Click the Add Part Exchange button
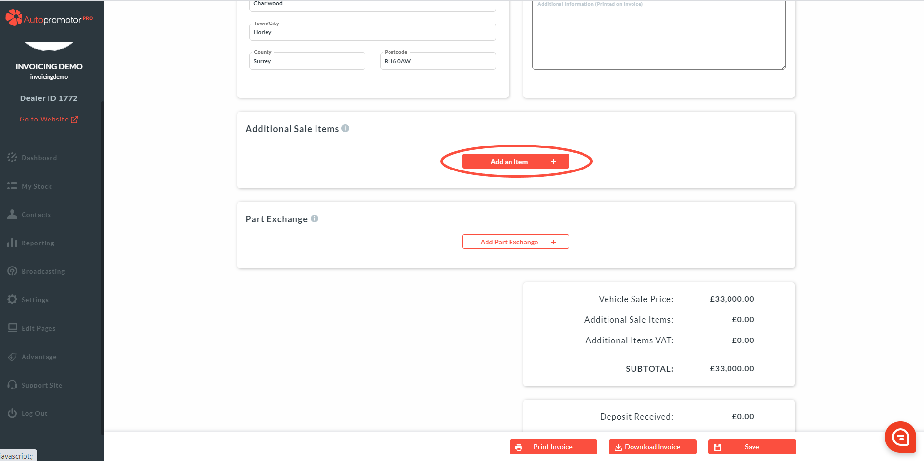Viewport: 924px width, 461px height. (515, 242)
